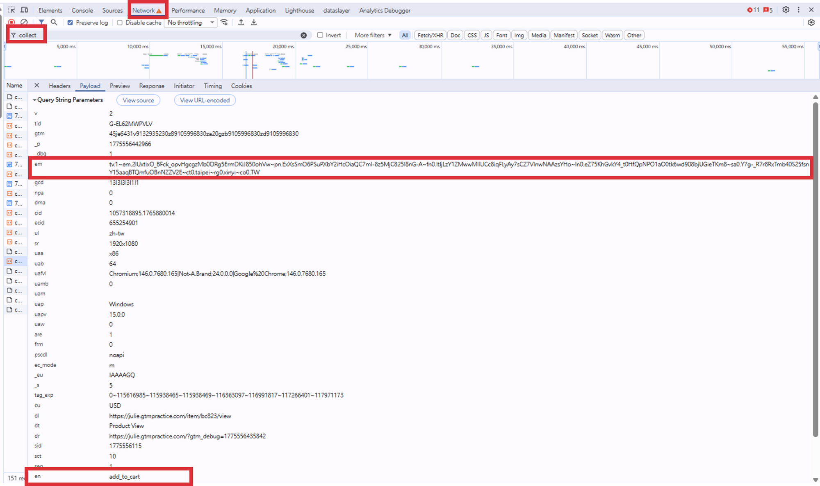Image resolution: width=820 pixels, height=486 pixels.
Task: Click the payload panel vertical scrollbar
Action: (815, 270)
